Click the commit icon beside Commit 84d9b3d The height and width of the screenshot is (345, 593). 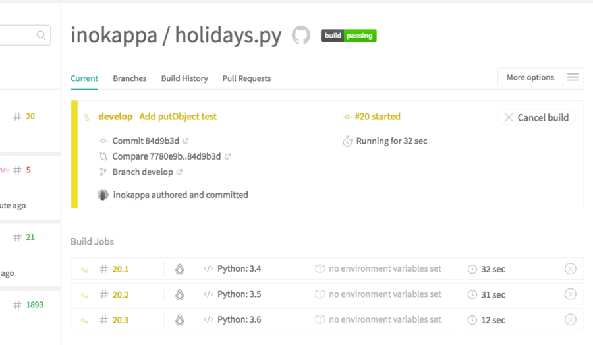click(103, 141)
